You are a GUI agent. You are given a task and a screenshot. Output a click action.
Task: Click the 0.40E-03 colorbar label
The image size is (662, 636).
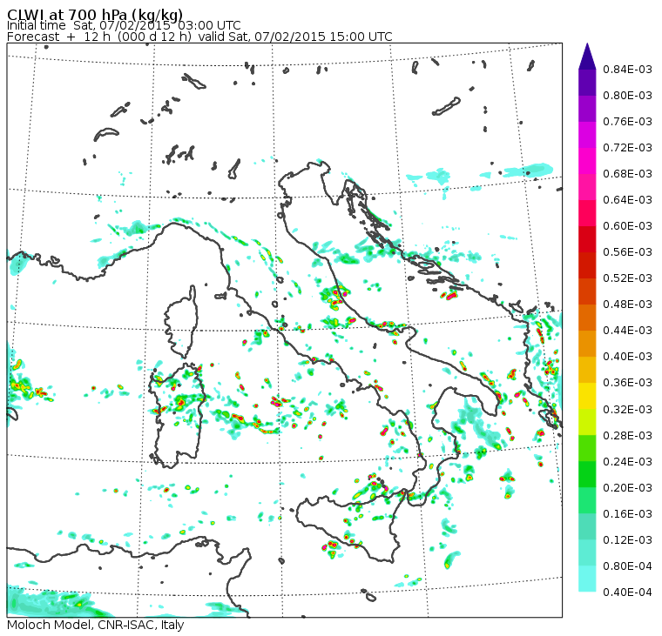627,357
